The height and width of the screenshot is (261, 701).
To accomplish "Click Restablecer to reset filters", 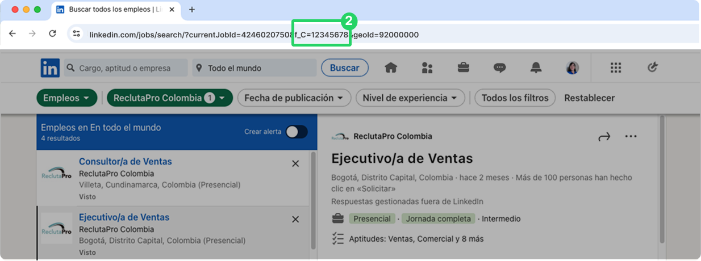I will [589, 98].
